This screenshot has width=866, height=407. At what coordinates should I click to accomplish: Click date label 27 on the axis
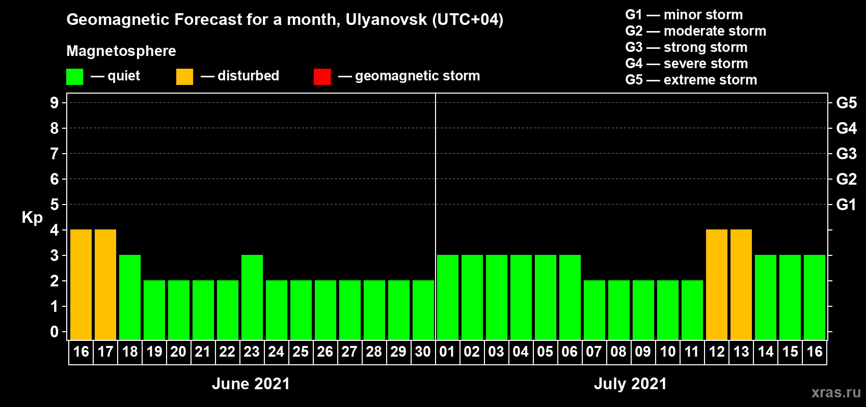pos(349,352)
